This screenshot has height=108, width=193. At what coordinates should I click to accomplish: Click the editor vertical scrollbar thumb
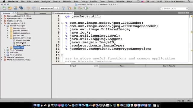189,16
